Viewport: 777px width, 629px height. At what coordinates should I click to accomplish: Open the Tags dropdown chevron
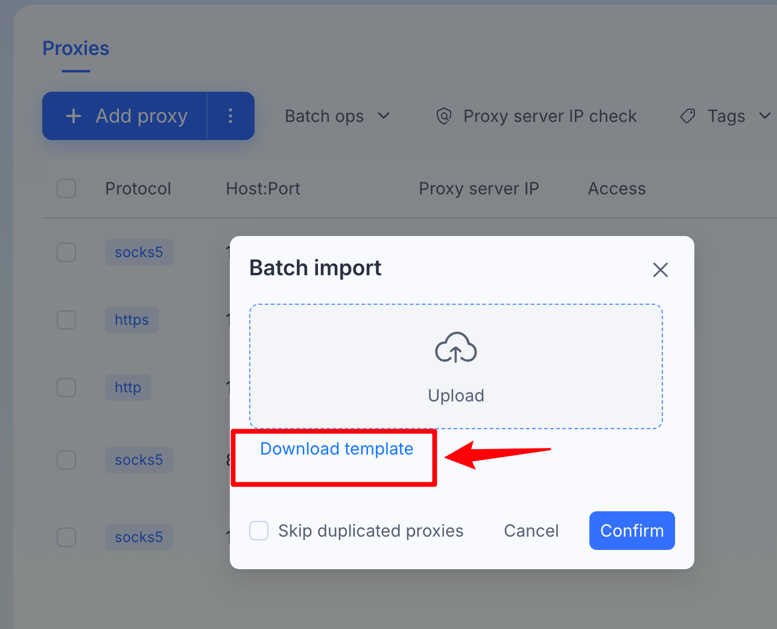pyautogui.click(x=764, y=116)
